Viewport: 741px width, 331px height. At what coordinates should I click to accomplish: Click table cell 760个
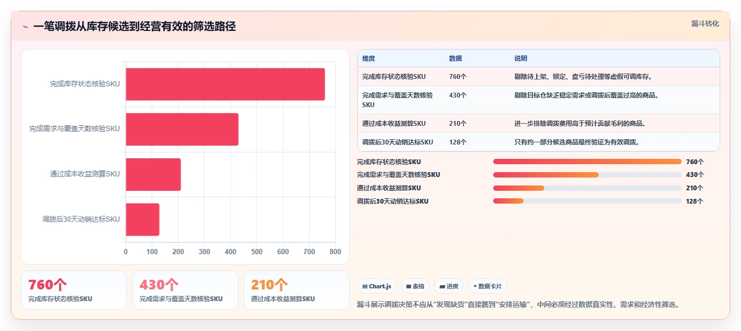click(x=457, y=77)
